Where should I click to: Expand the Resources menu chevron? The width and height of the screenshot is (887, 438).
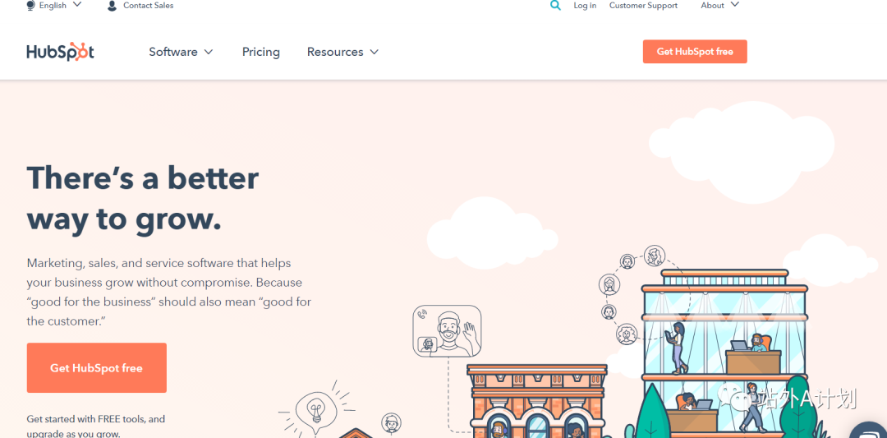click(374, 52)
